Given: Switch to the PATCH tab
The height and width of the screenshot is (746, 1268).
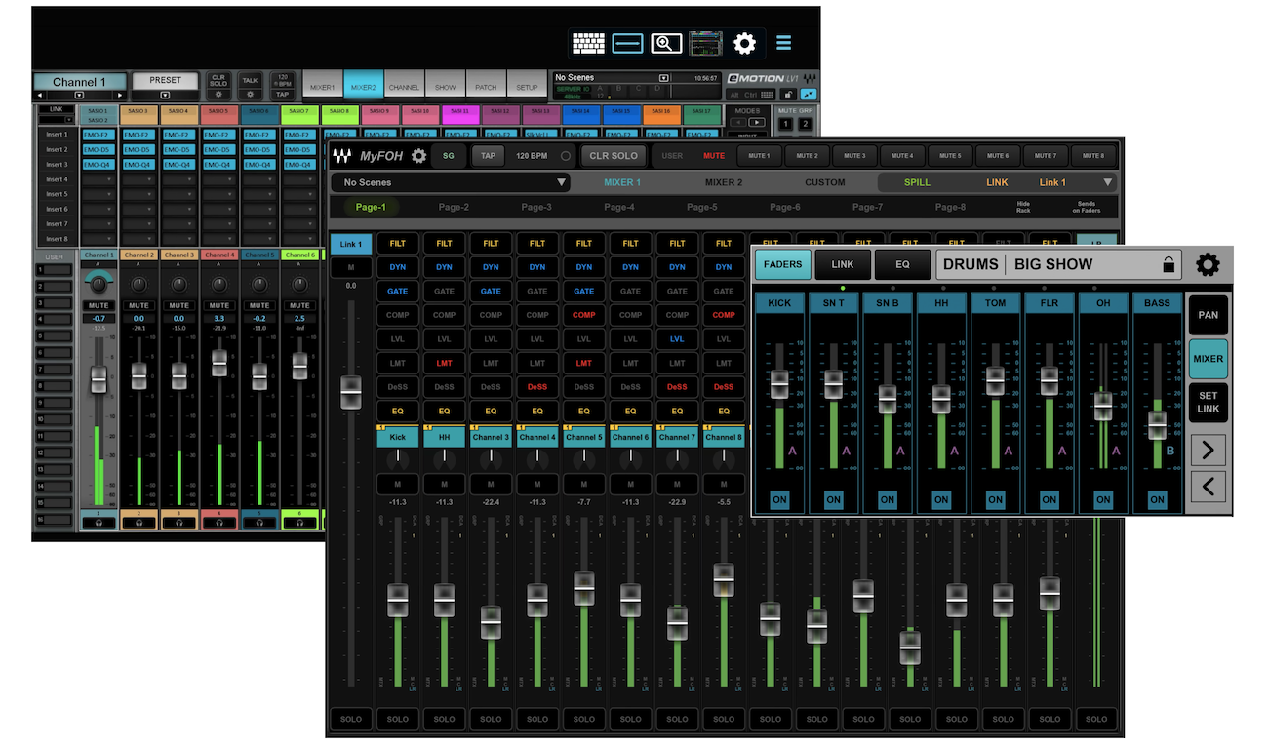Looking at the screenshot, I should pyautogui.click(x=486, y=87).
